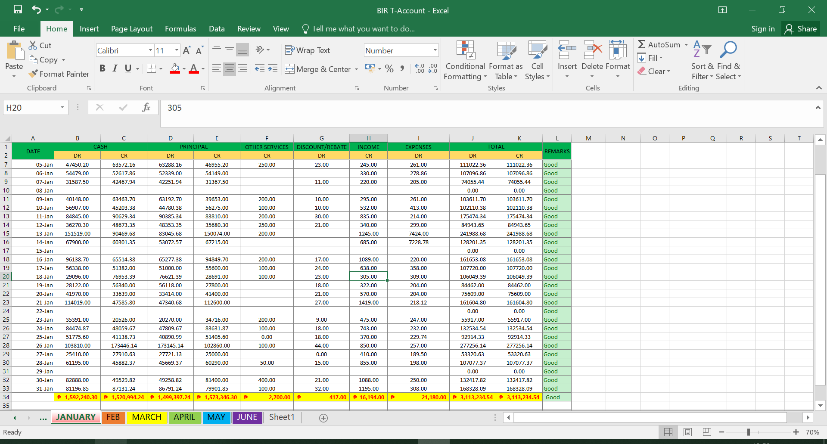Click the Insert Function fx icon
827x444 pixels.
point(146,108)
